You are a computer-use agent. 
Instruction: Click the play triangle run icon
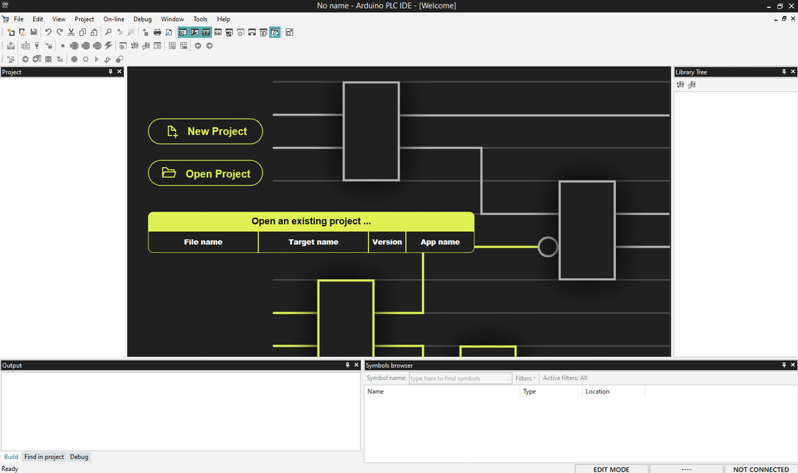tap(97, 59)
